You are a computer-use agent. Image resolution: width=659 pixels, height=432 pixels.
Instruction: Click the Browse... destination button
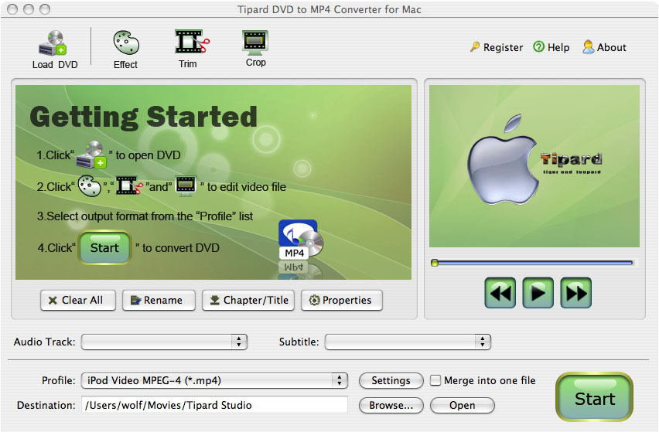tap(391, 405)
